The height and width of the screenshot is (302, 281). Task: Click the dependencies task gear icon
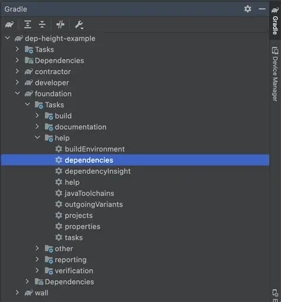59,160
